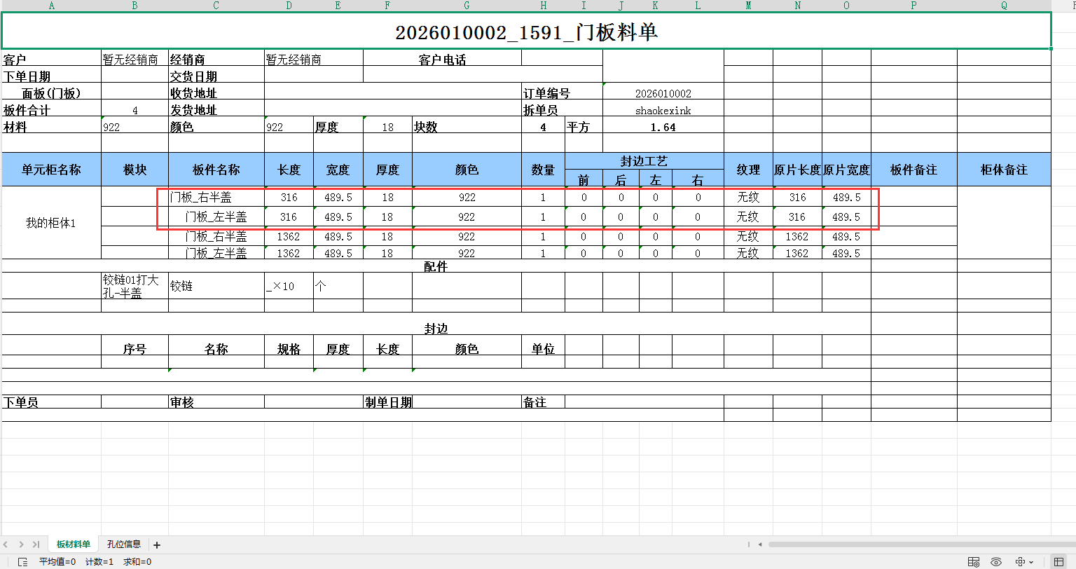This screenshot has width=1076, height=569.
Task: Select the cell showing order number 2026010002
Action: click(662, 92)
